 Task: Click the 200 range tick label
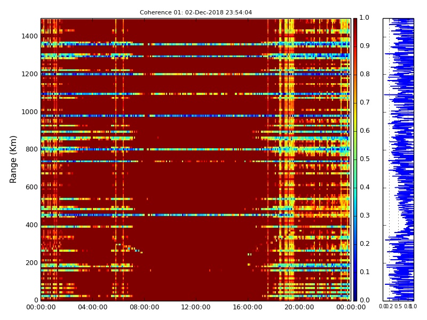pyautogui.click(x=31, y=262)
